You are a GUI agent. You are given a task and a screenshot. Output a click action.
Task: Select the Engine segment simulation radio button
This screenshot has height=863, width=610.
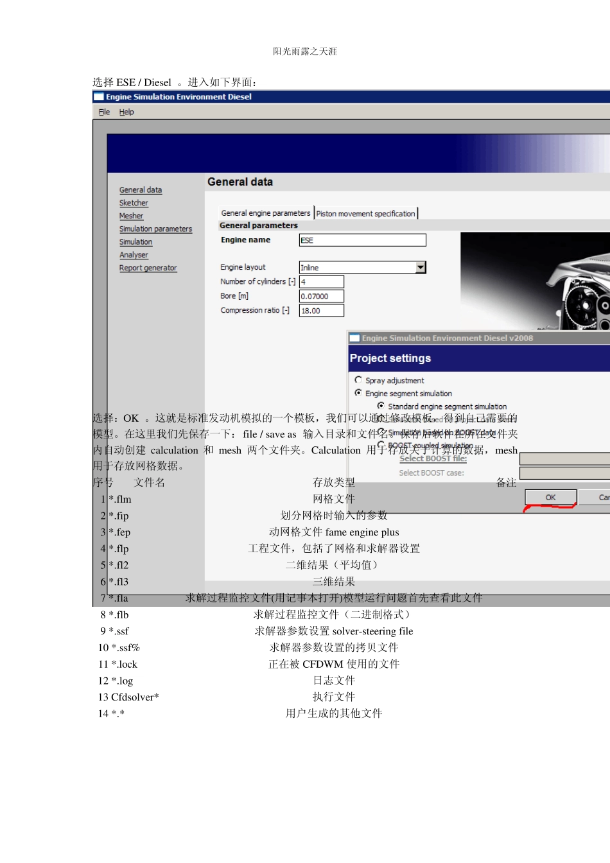(358, 393)
